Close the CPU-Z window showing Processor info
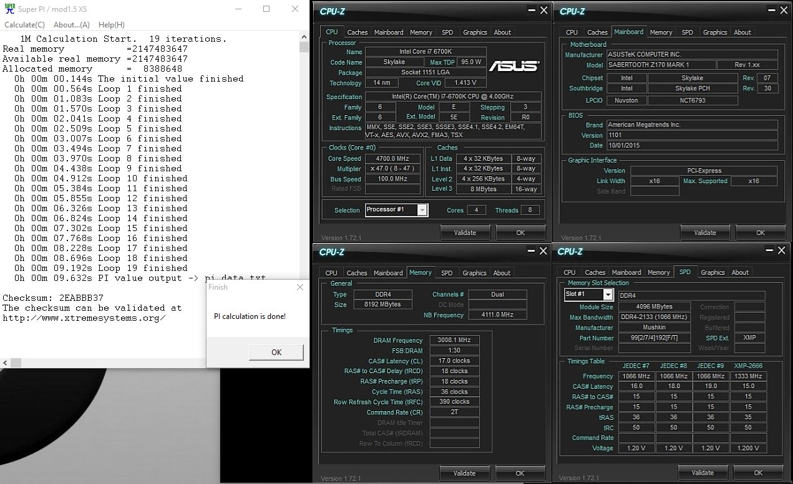Screen dimensions: 793x484 [544, 11]
